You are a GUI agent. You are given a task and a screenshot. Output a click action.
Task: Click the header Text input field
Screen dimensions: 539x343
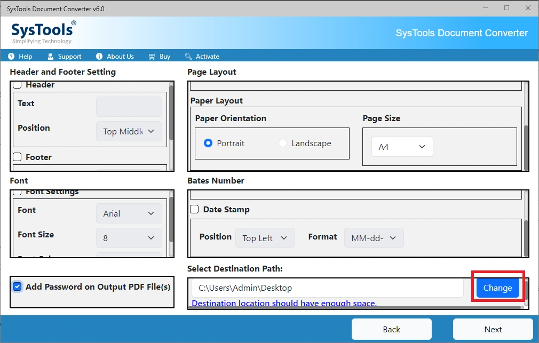(129, 107)
